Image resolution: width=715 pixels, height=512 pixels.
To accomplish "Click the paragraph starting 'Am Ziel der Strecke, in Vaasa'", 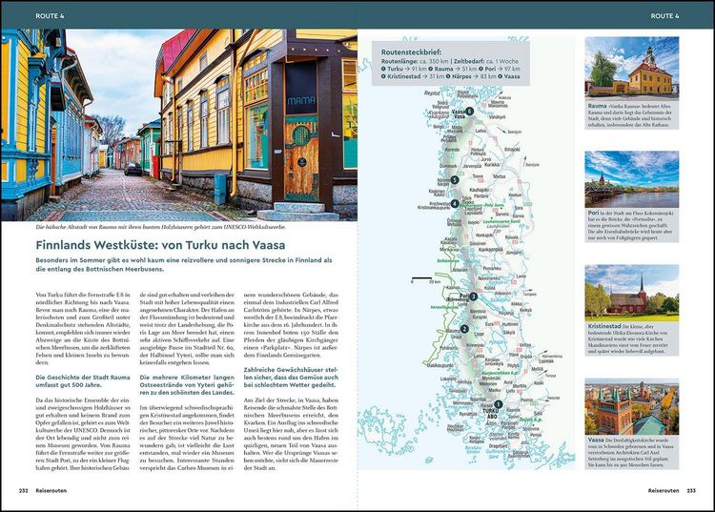I will coord(291,434).
